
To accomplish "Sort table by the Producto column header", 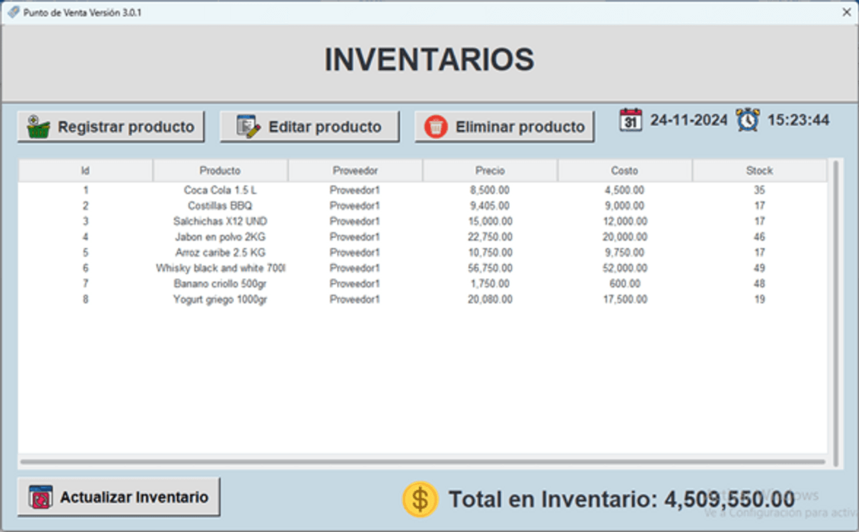I will pyautogui.click(x=220, y=171).
